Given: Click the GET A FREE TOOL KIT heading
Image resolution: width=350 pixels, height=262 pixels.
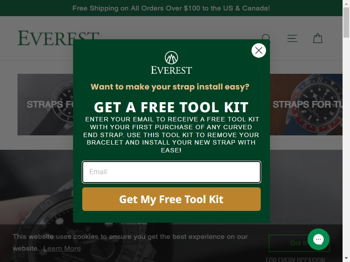Looking at the screenshot, I should (171, 107).
